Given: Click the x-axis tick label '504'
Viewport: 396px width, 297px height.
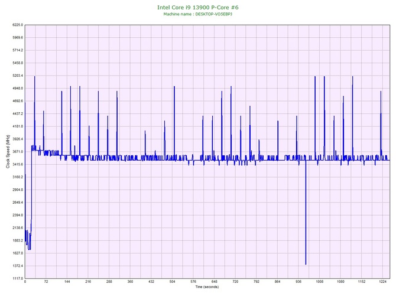Looking at the screenshot, I should point(172,282).
